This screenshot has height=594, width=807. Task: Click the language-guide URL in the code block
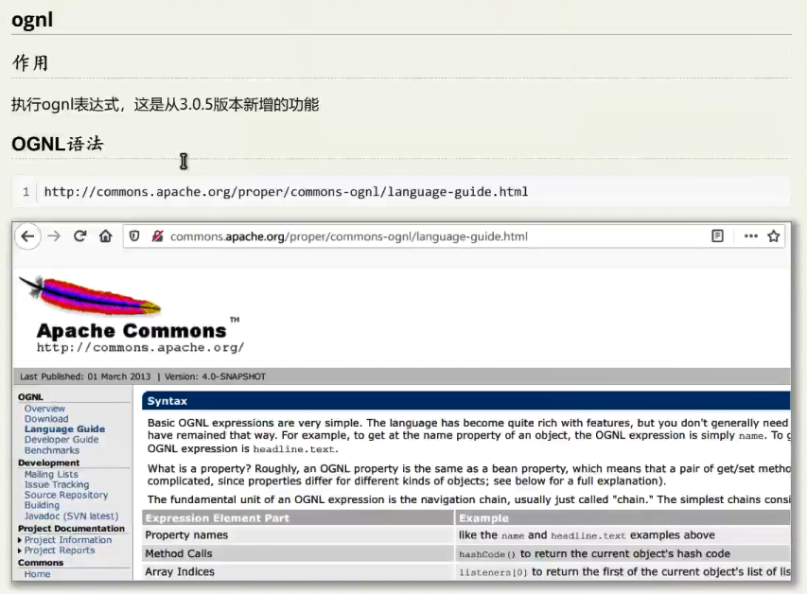(x=286, y=192)
